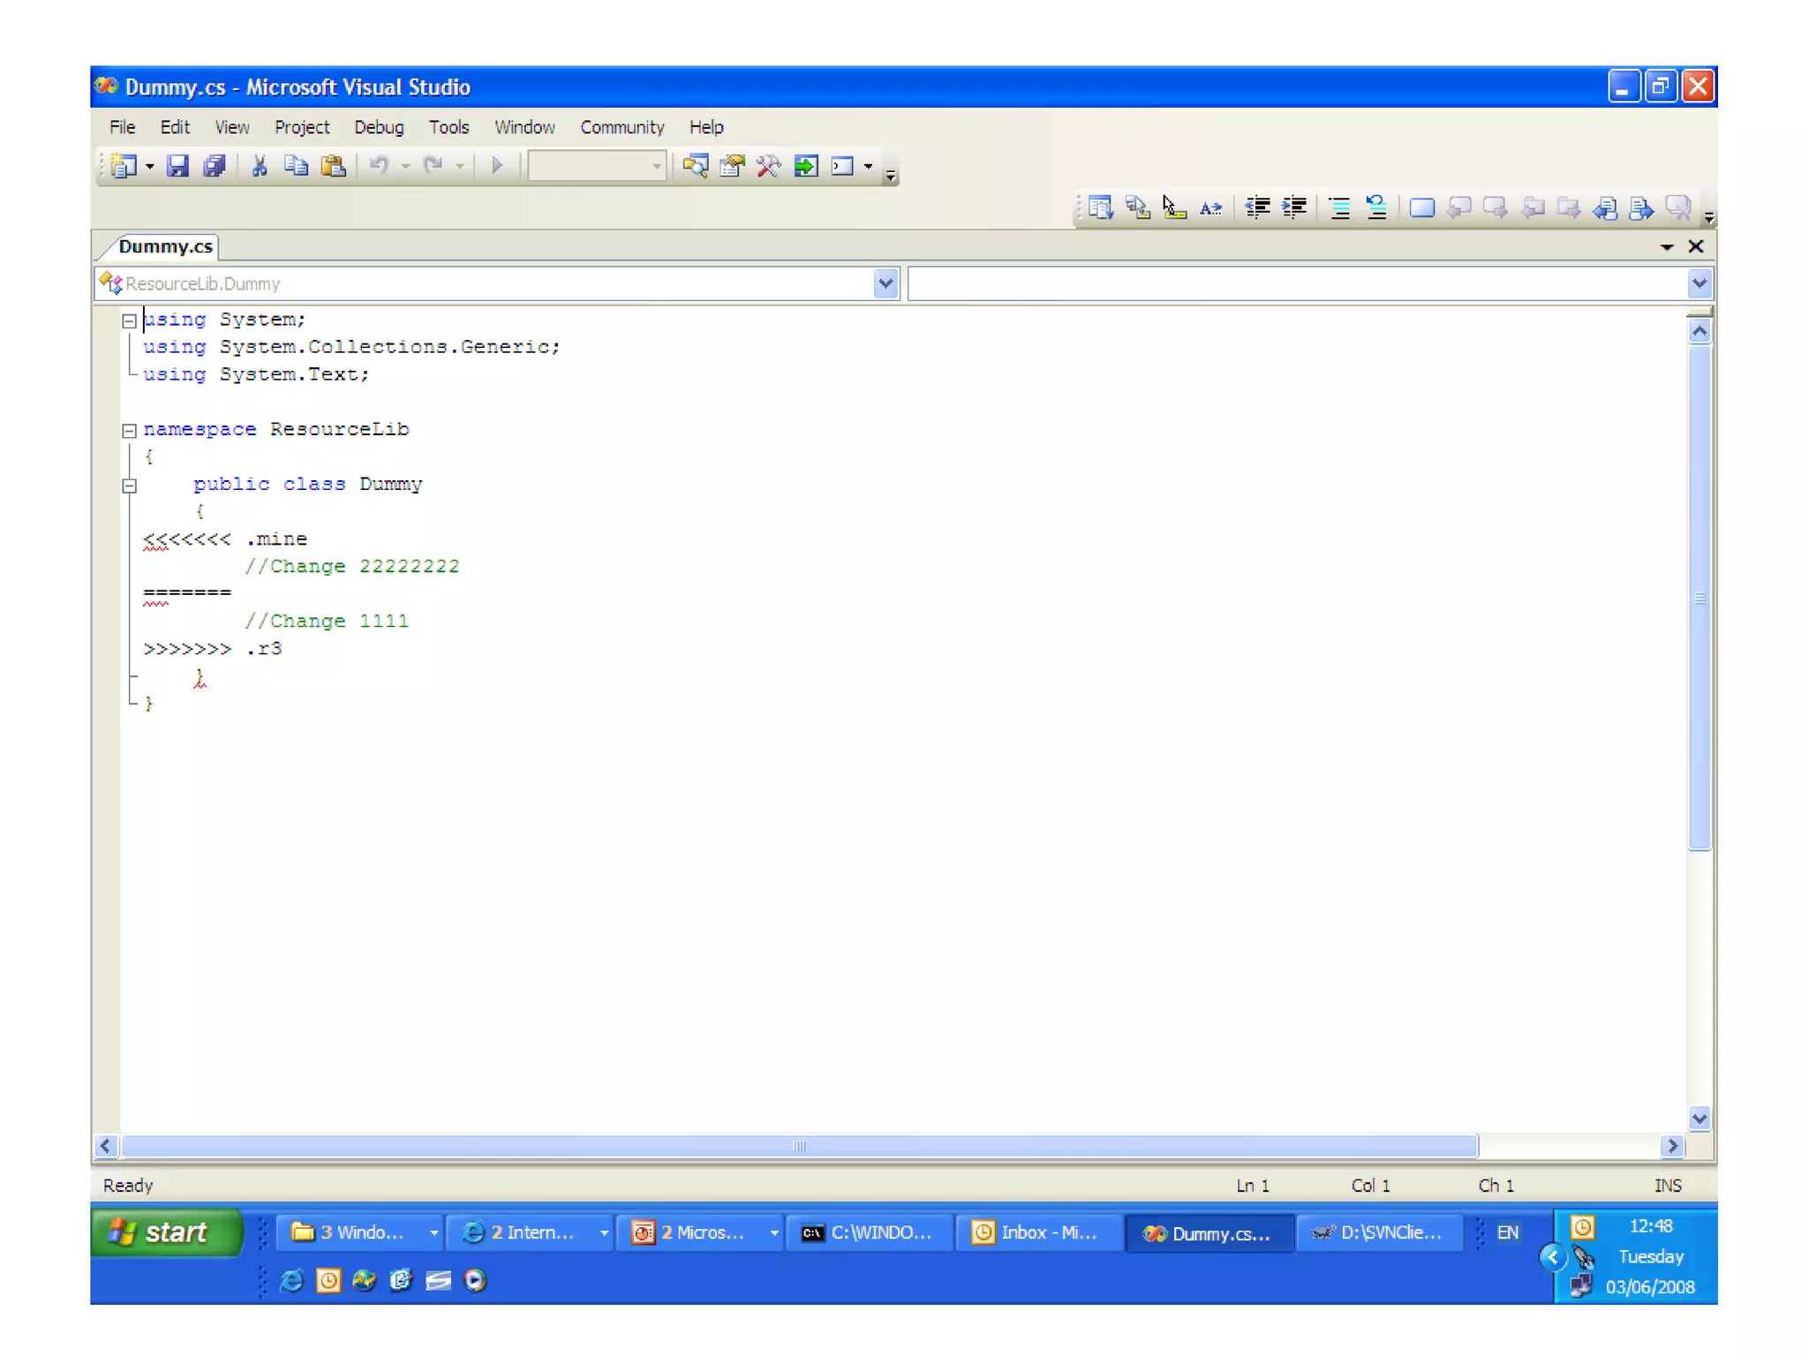Click the Save icon in toolbar

click(x=177, y=166)
